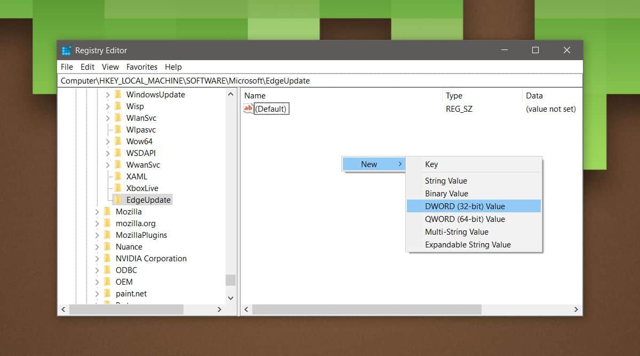This screenshot has width=640, height=356.
Task: Click the tree pane vertical scrollbar down arrow
Action: coord(230,298)
